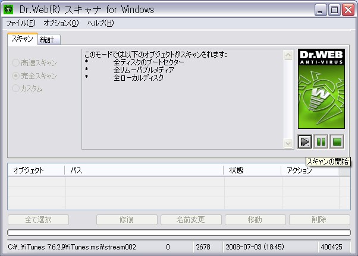Click the status bar value 2678
The width and height of the screenshot is (358, 256).
[x=203, y=247]
